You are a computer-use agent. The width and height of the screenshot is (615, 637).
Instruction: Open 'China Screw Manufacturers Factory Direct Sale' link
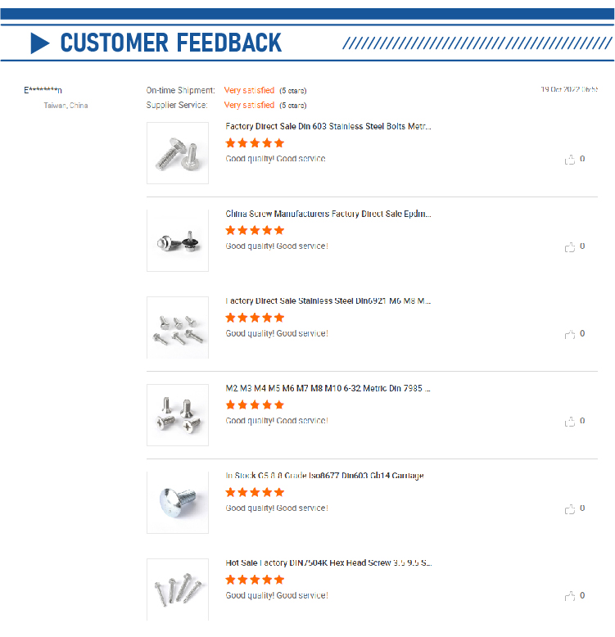coord(328,214)
